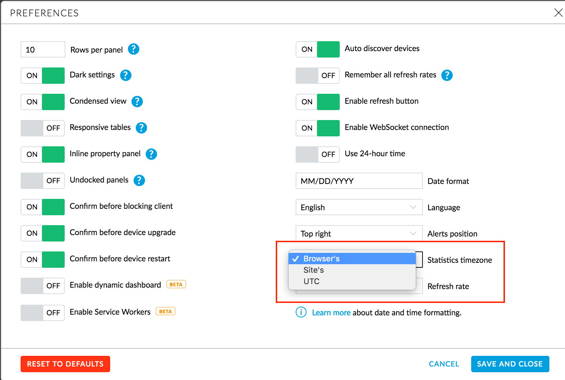Disable the Dark settings toggle
Image resolution: width=565 pixels, height=380 pixels.
43,76
